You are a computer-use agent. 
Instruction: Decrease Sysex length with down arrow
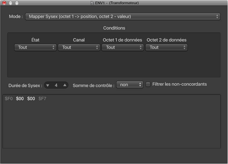click(48, 85)
